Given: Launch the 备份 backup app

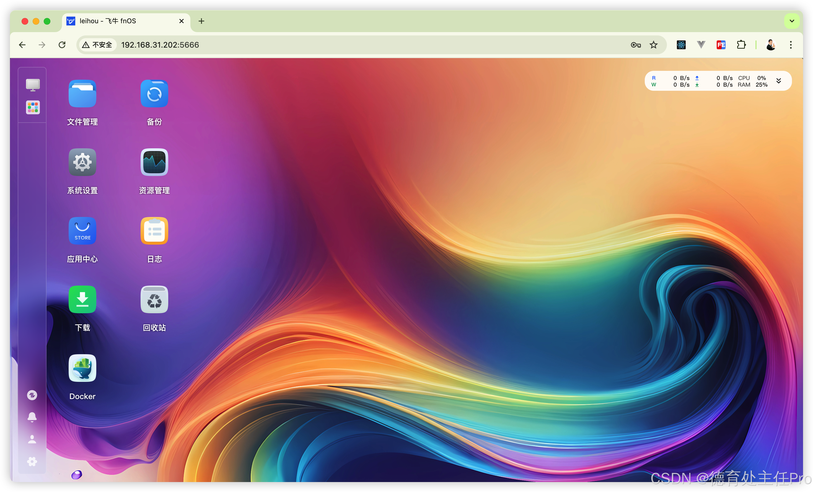Looking at the screenshot, I should [x=154, y=94].
